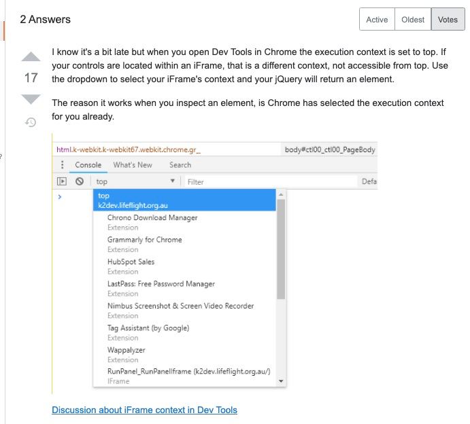This screenshot has width=470, height=424.
Task: Click the dropdown scrollbar down arrow
Action: coord(281,381)
